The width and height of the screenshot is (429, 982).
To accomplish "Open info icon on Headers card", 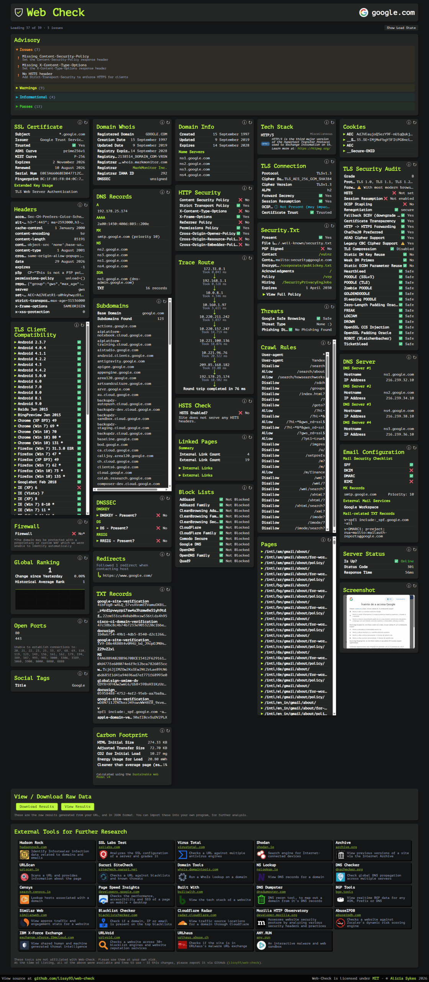I will click(80, 205).
